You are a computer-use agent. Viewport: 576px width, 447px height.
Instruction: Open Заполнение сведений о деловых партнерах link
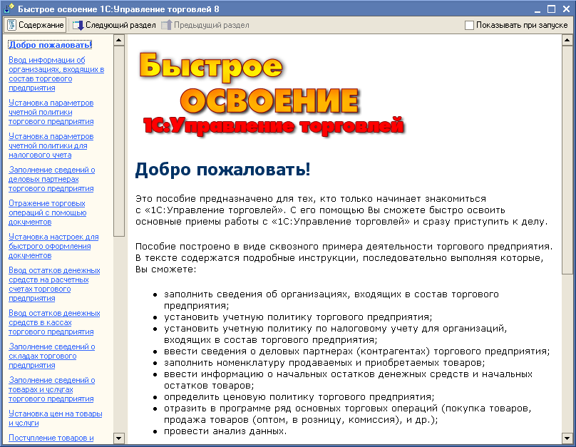click(52, 179)
